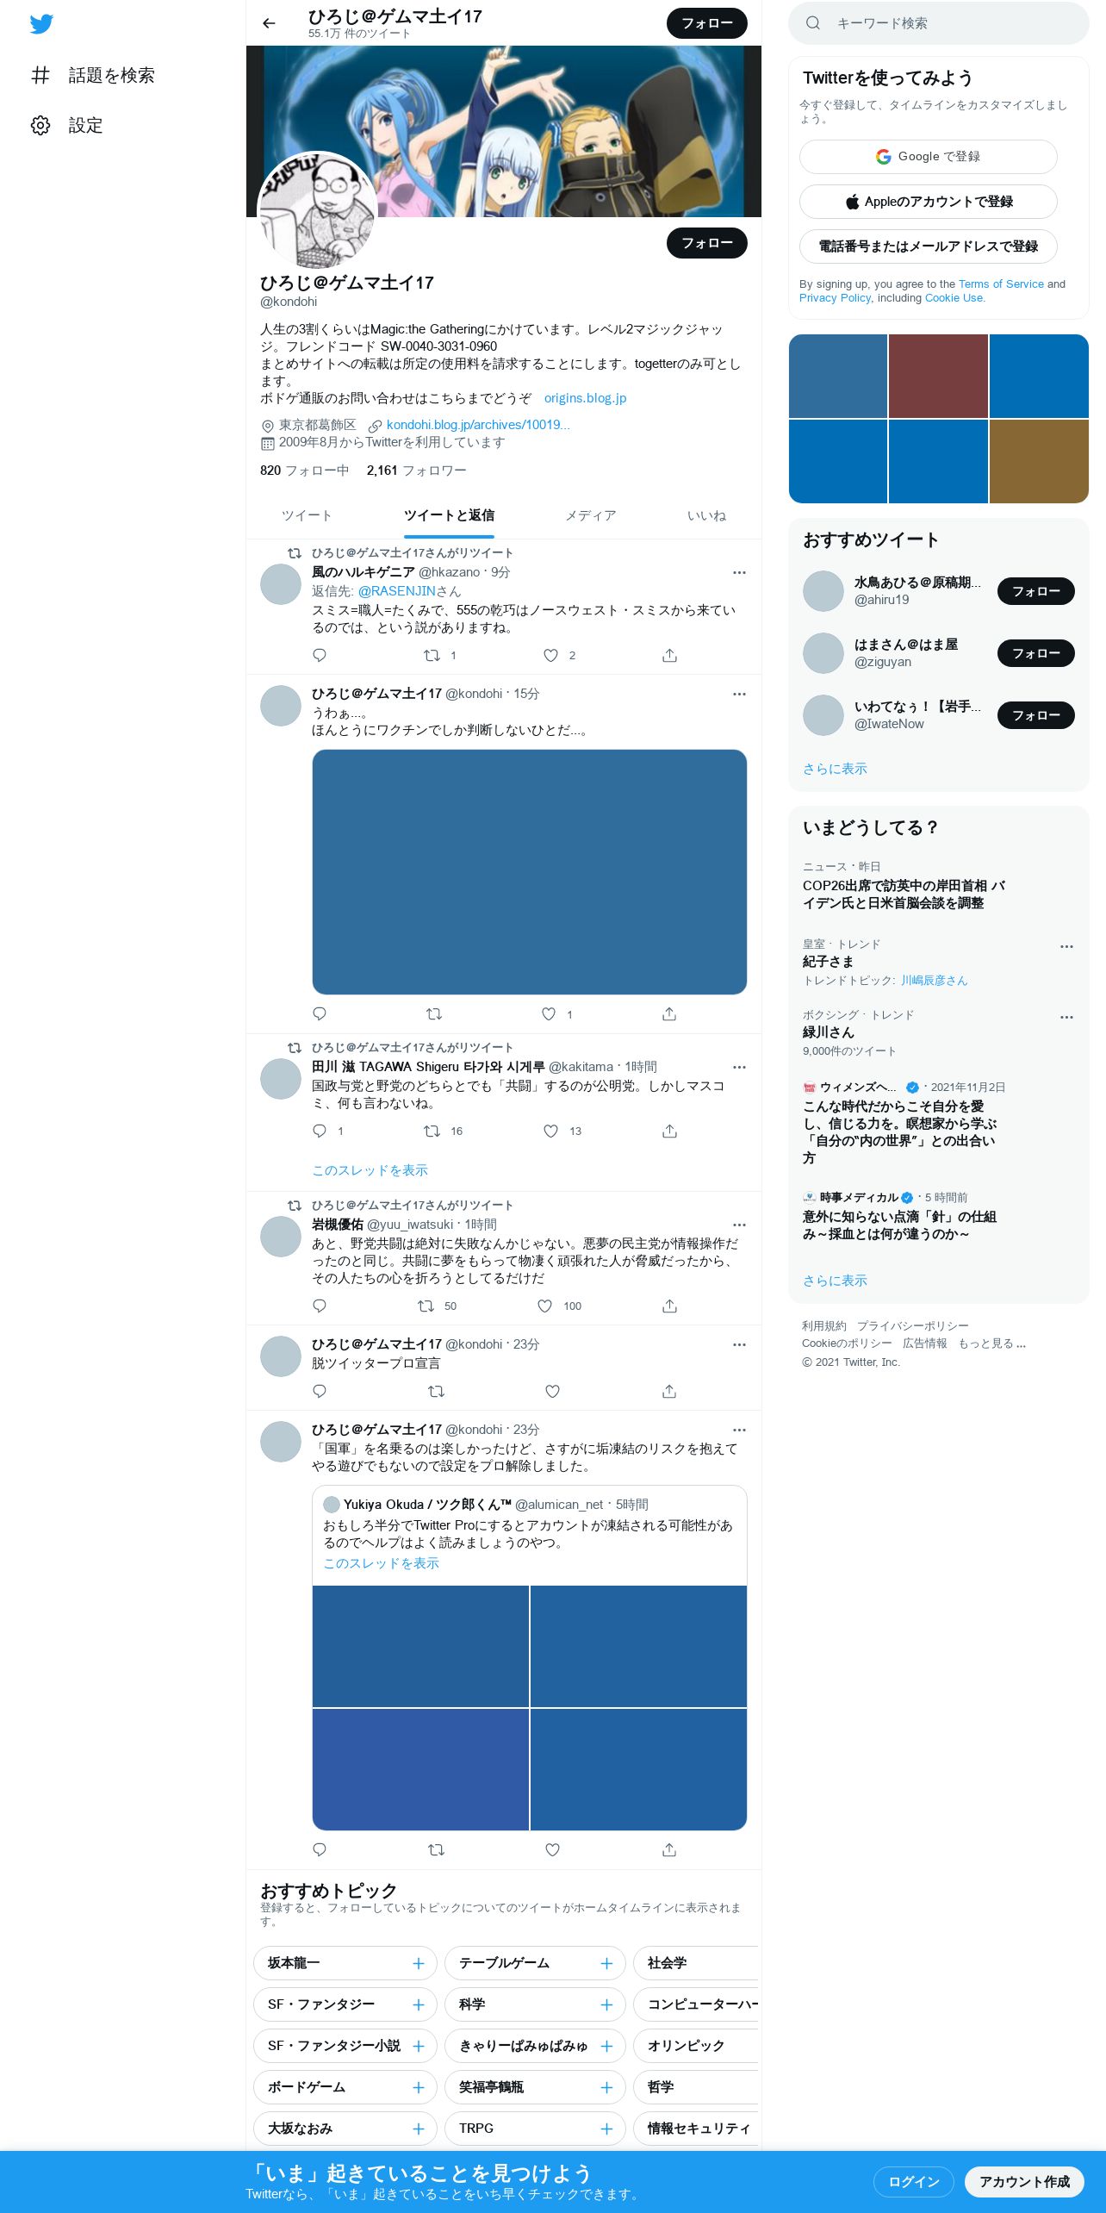The image size is (1106, 2213).
Task: Add the SF・ファンタジー小説 topic
Action: point(419,2046)
